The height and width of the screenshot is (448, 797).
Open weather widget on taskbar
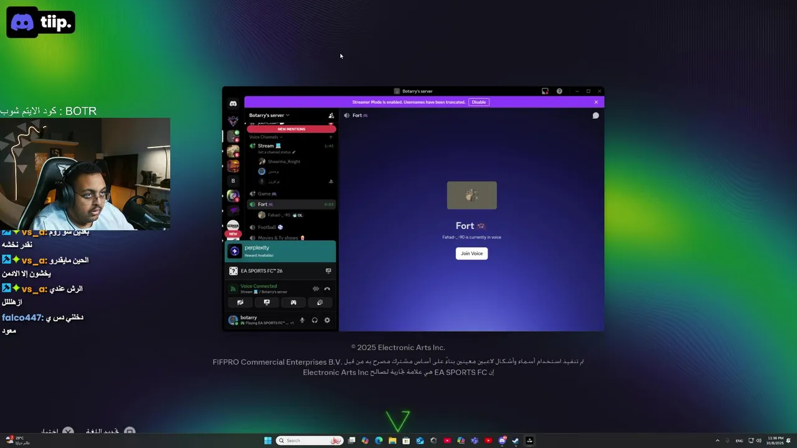(17, 441)
